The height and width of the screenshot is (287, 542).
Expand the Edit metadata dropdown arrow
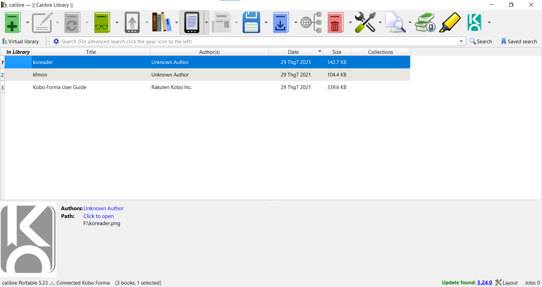(57, 23)
